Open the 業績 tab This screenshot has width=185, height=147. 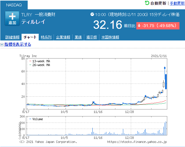click(78, 37)
